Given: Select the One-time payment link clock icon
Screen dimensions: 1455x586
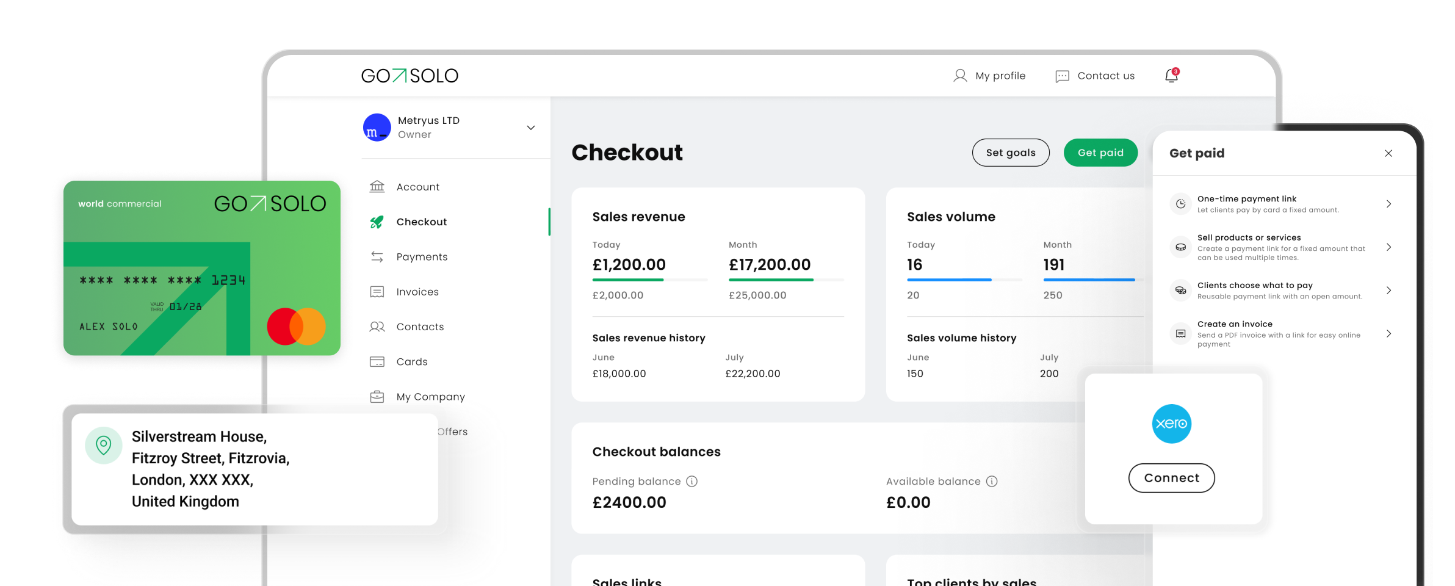Looking at the screenshot, I should click(x=1181, y=204).
